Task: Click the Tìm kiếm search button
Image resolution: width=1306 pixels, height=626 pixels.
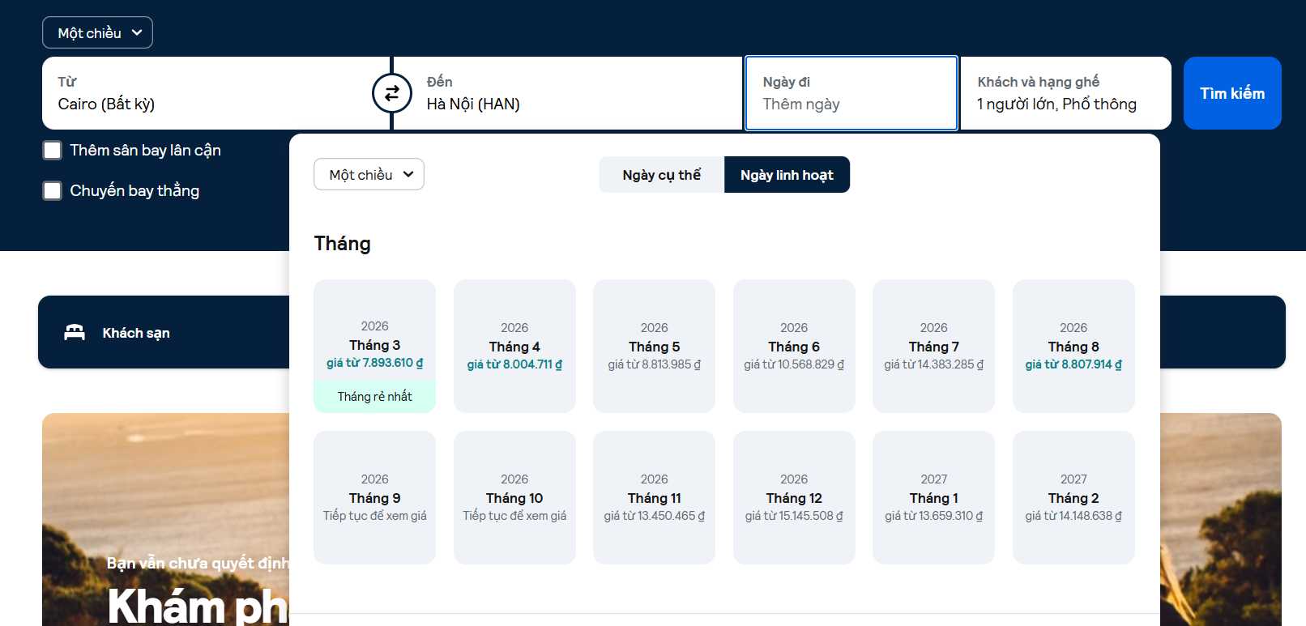Action: [1232, 93]
